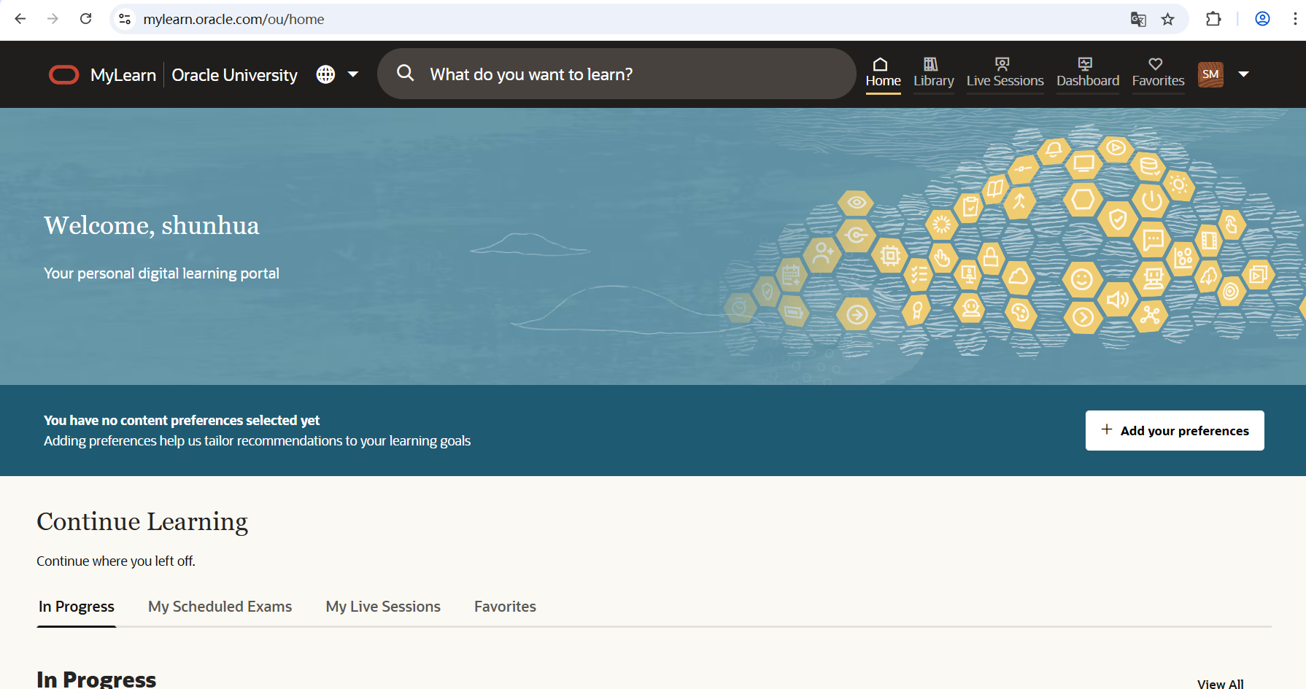1306x689 pixels.
Task: Click the globe language icon
Action: pyautogui.click(x=325, y=74)
